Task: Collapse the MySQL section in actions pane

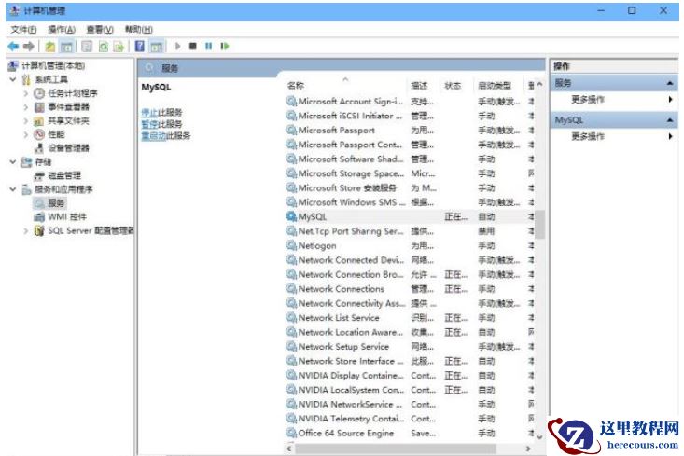Action: 670,120
